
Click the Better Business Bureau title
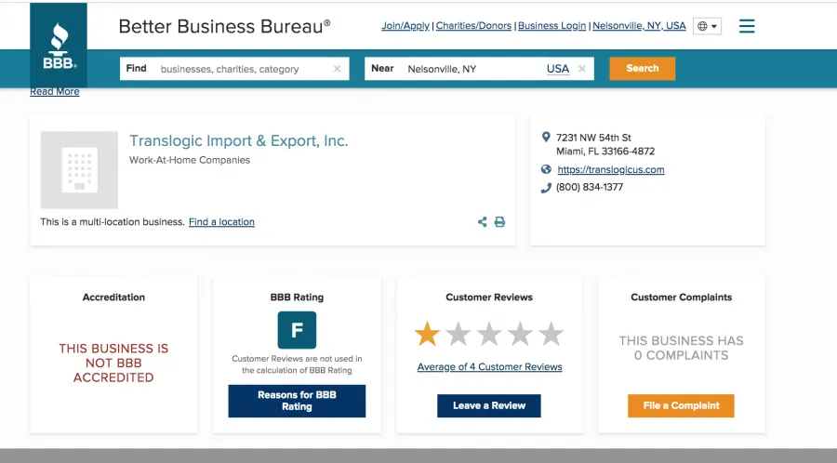[224, 26]
